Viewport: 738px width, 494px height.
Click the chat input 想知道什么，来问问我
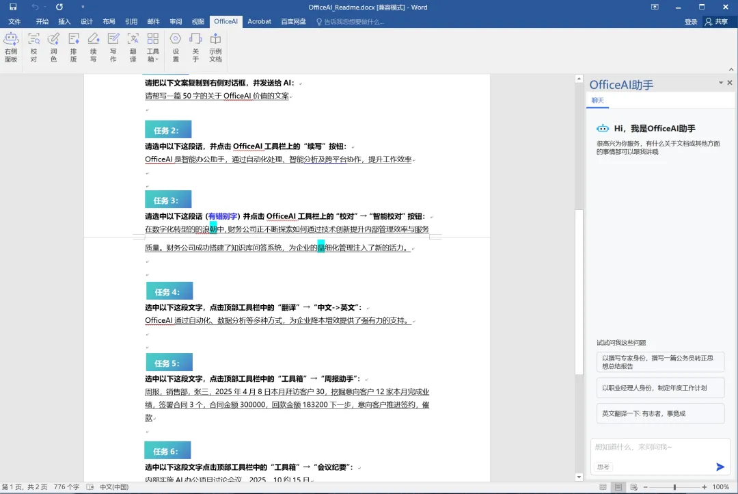(x=660, y=447)
